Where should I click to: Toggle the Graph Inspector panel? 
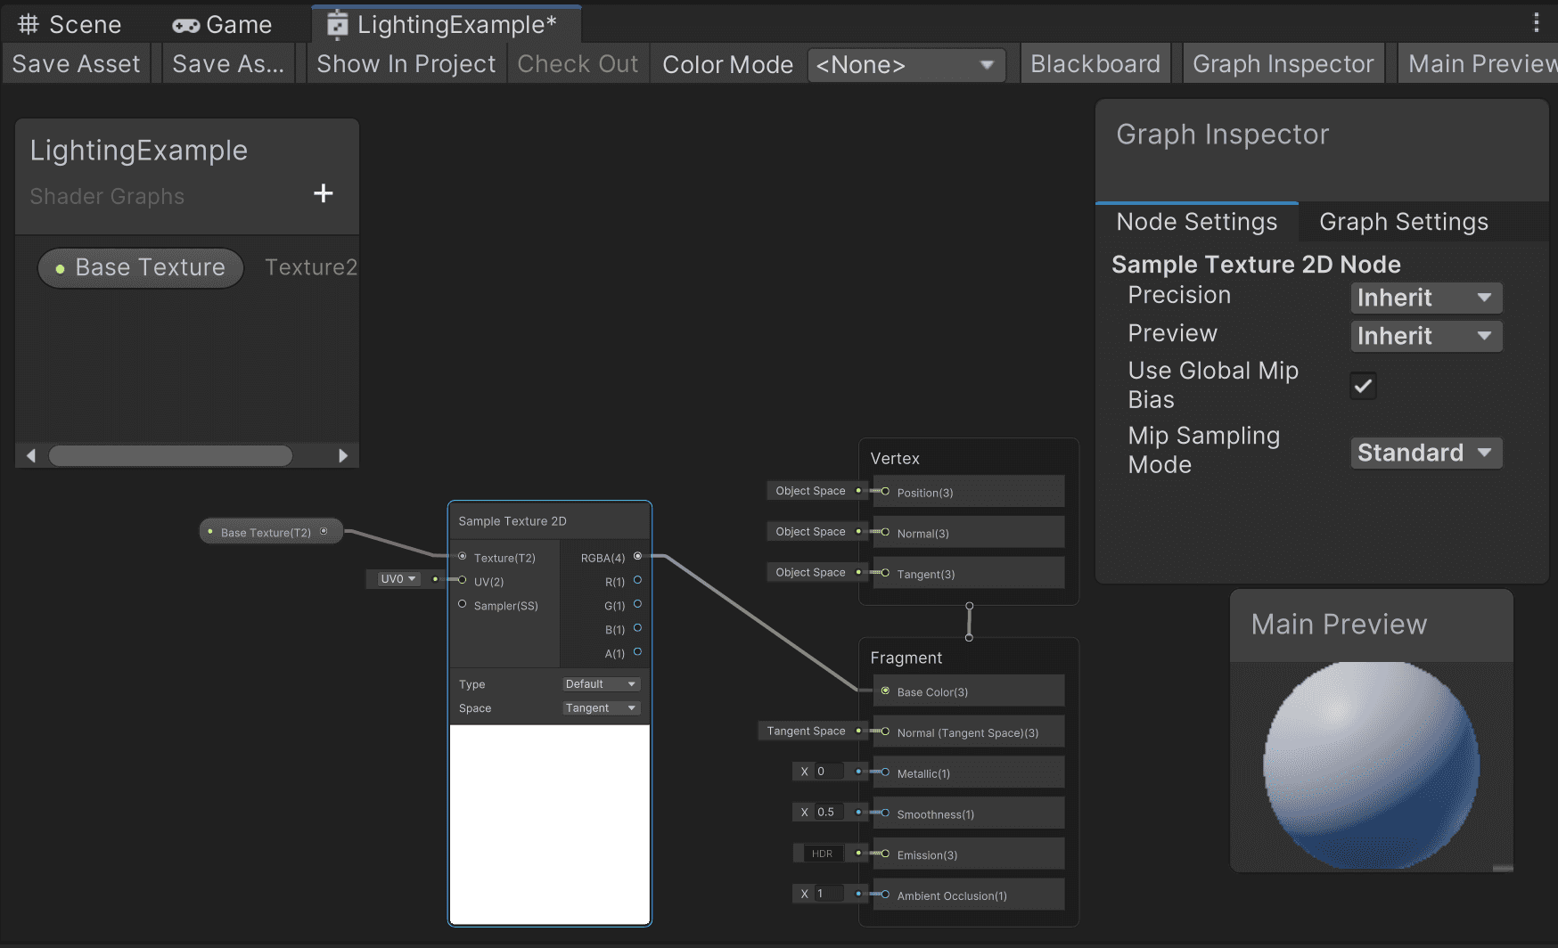tap(1283, 64)
